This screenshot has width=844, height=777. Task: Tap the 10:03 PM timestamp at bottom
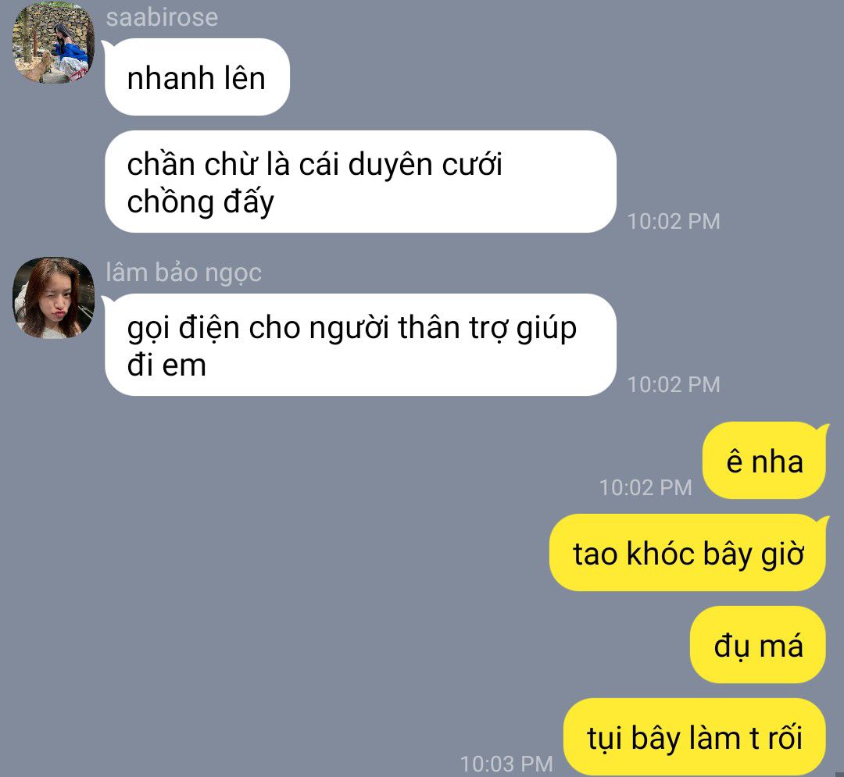(506, 764)
